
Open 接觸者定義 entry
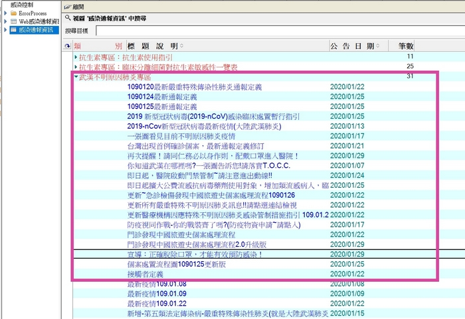145,274
